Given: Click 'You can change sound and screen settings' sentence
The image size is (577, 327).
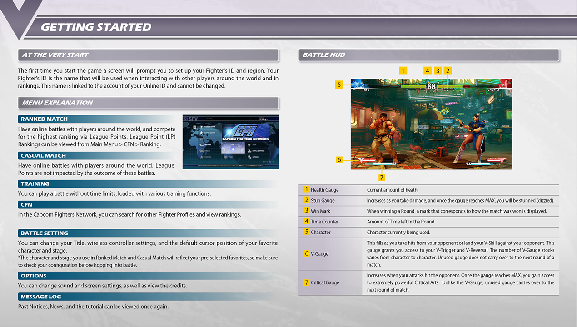Looking at the screenshot, I should pos(103,286).
